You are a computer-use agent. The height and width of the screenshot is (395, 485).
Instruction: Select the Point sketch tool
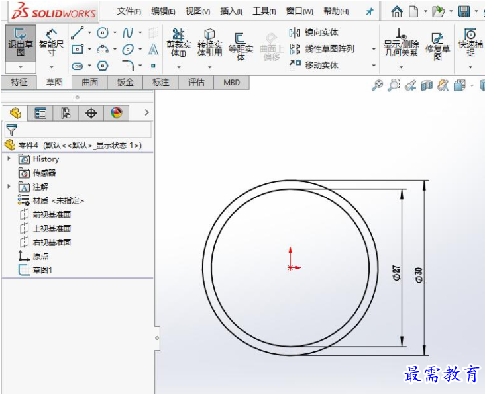[153, 66]
